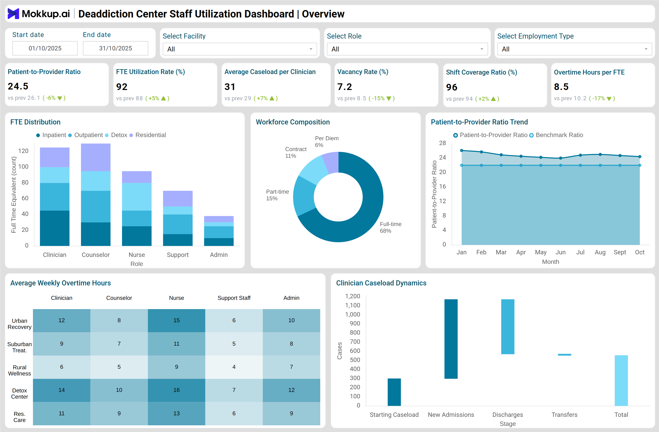Click the Clinician heatmap column header

tap(62, 298)
